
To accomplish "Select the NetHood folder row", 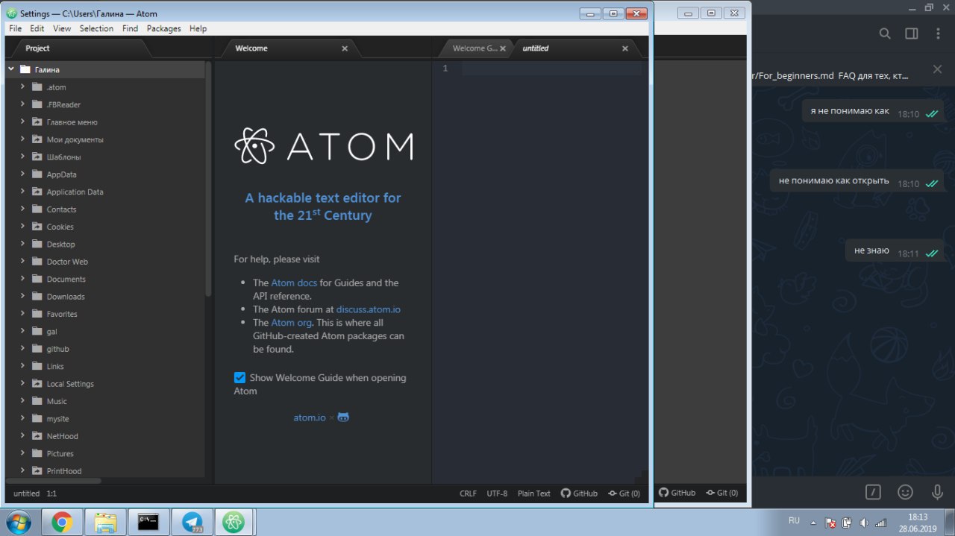I will 105,436.
